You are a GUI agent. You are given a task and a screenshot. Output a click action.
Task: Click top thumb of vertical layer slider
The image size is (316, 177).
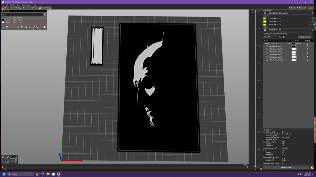click(255, 11)
